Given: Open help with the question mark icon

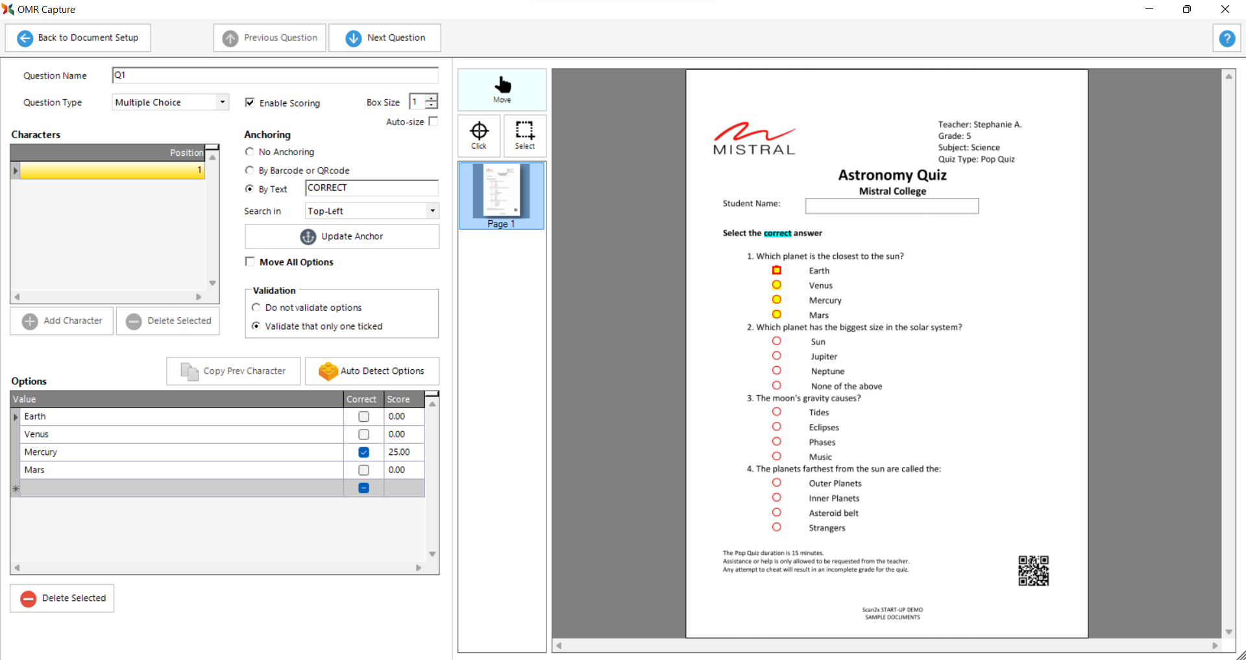Looking at the screenshot, I should click(x=1227, y=38).
